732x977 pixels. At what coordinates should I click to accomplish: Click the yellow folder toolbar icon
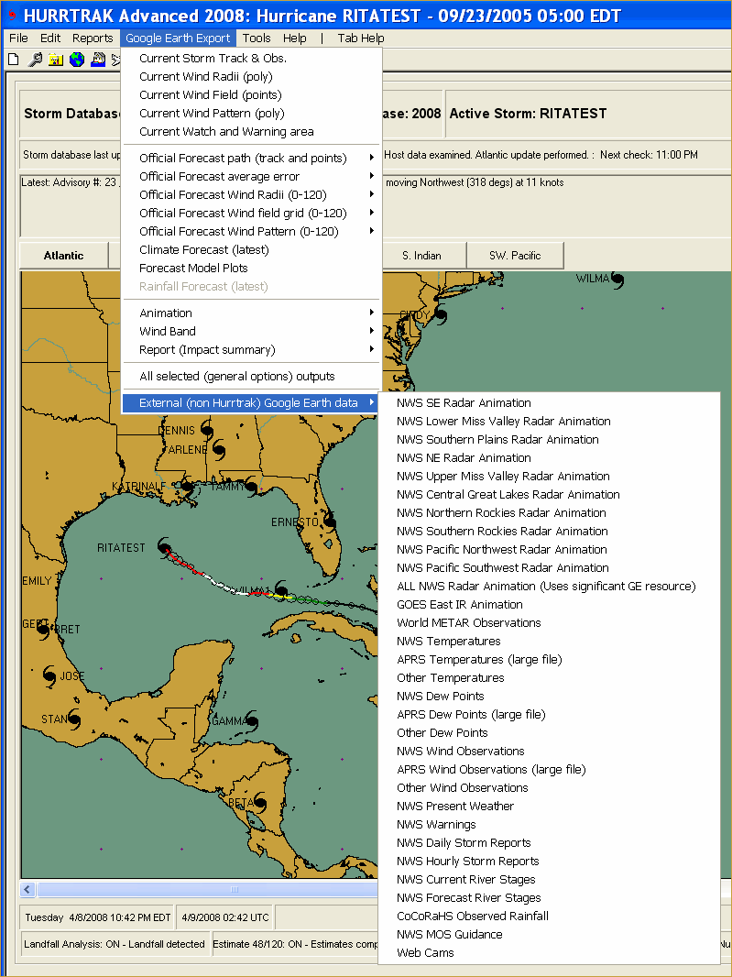[x=56, y=60]
